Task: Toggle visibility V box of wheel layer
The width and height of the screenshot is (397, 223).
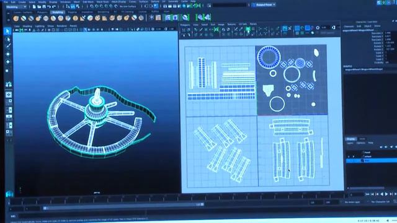Action: [349, 157]
